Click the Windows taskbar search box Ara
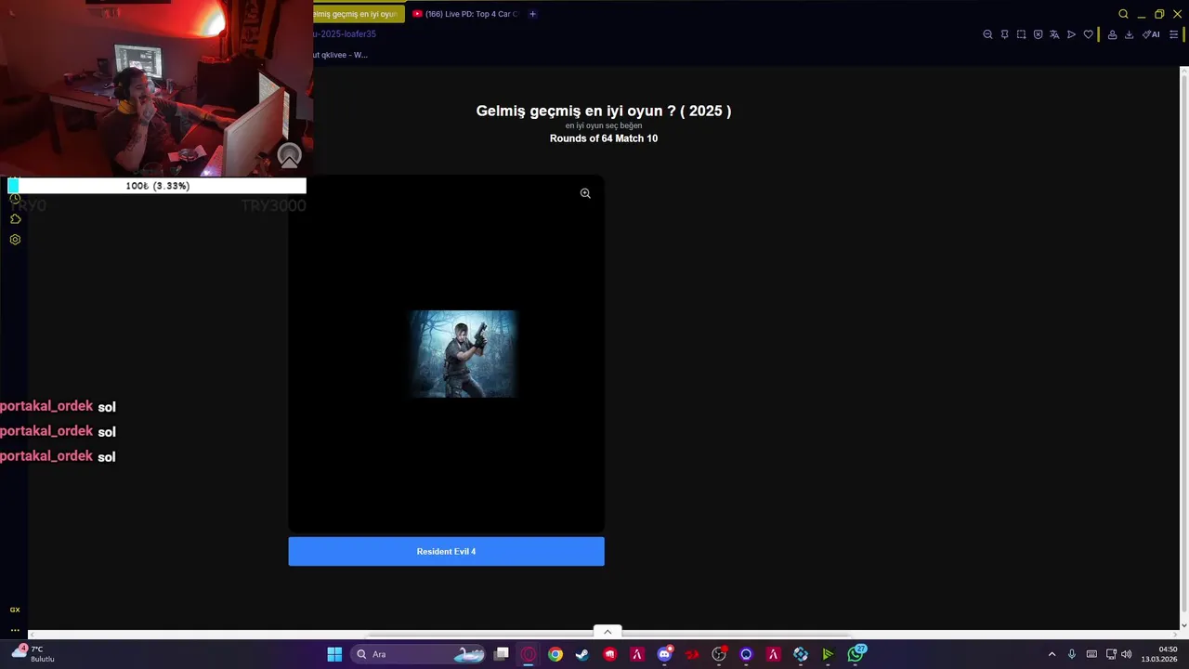The width and height of the screenshot is (1189, 669). [419, 654]
